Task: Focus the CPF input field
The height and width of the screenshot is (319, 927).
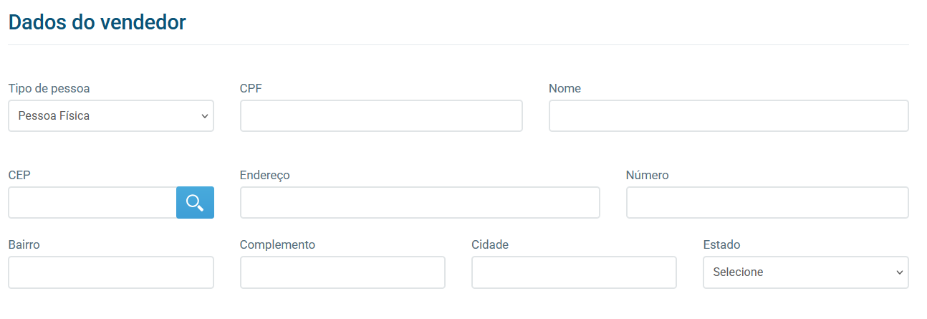Action: point(381,115)
